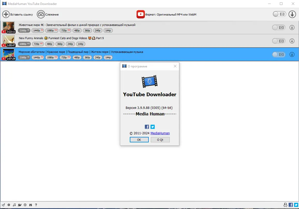Click OK in the About dialog

click(x=139, y=140)
